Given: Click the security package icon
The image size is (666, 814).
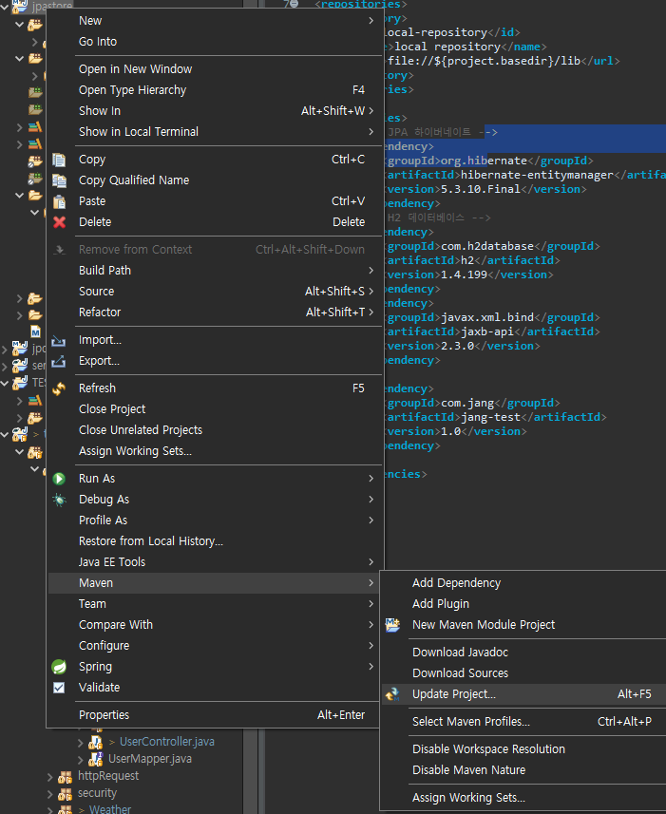Looking at the screenshot, I should click(65, 794).
